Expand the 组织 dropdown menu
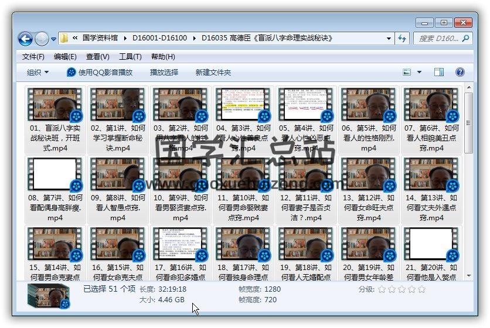 (x=38, y=72)
